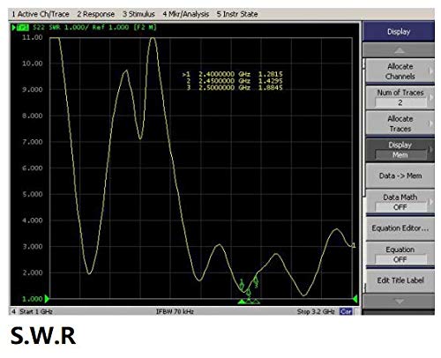The width and height of the screenshot is (441, 358).
Task: Open the Response menu
Action: (x=96, y=14)
